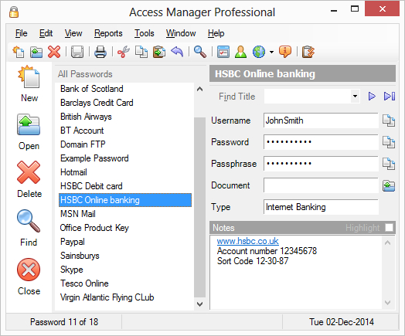Click the calendar window toolbar icon
Viewport: 405px width, 336px height.
click(x=223, y=52)
